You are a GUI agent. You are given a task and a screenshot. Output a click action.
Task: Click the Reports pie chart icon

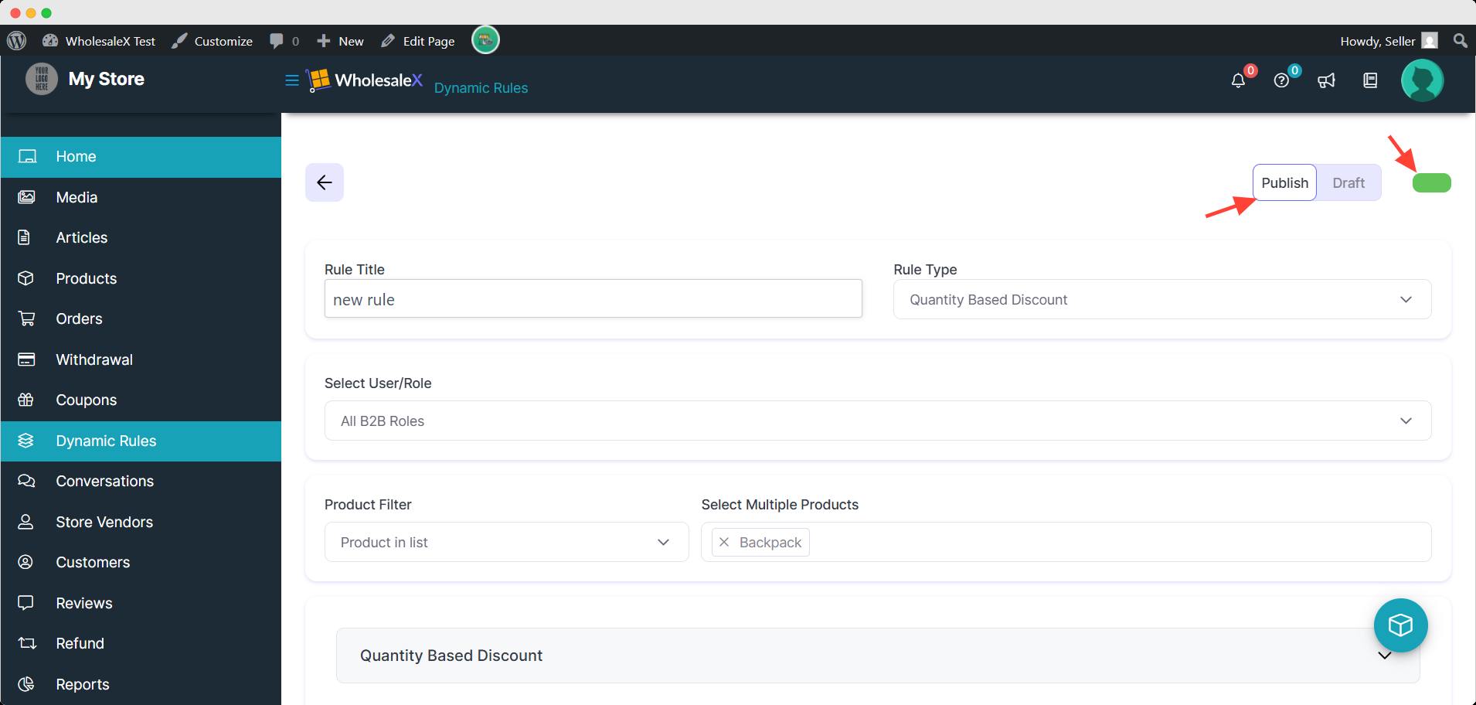point(26,684)
